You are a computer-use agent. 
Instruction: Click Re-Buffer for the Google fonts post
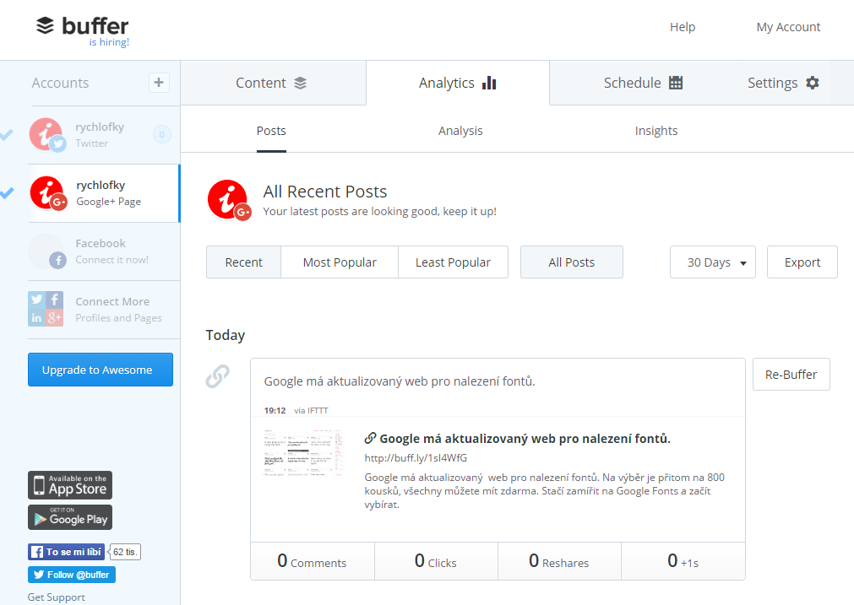point(791,375)
